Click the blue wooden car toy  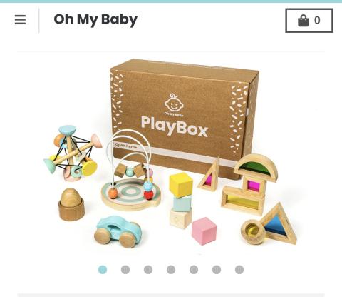click(118, 231)
